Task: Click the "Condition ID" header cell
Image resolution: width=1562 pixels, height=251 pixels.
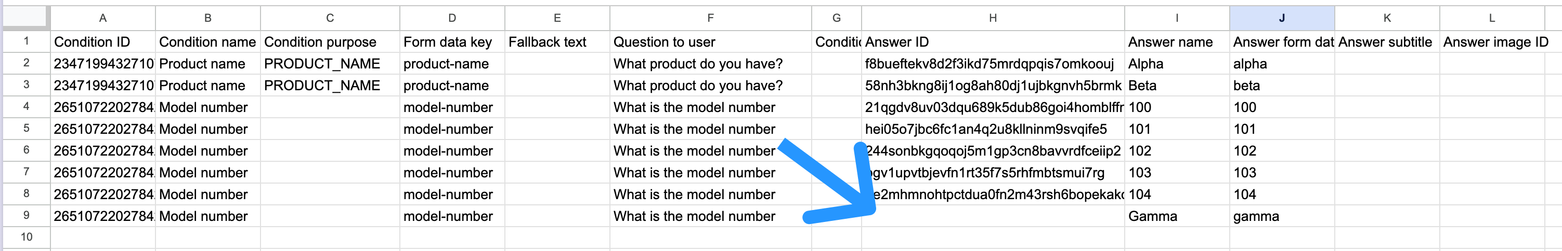Action: [102, 41]
